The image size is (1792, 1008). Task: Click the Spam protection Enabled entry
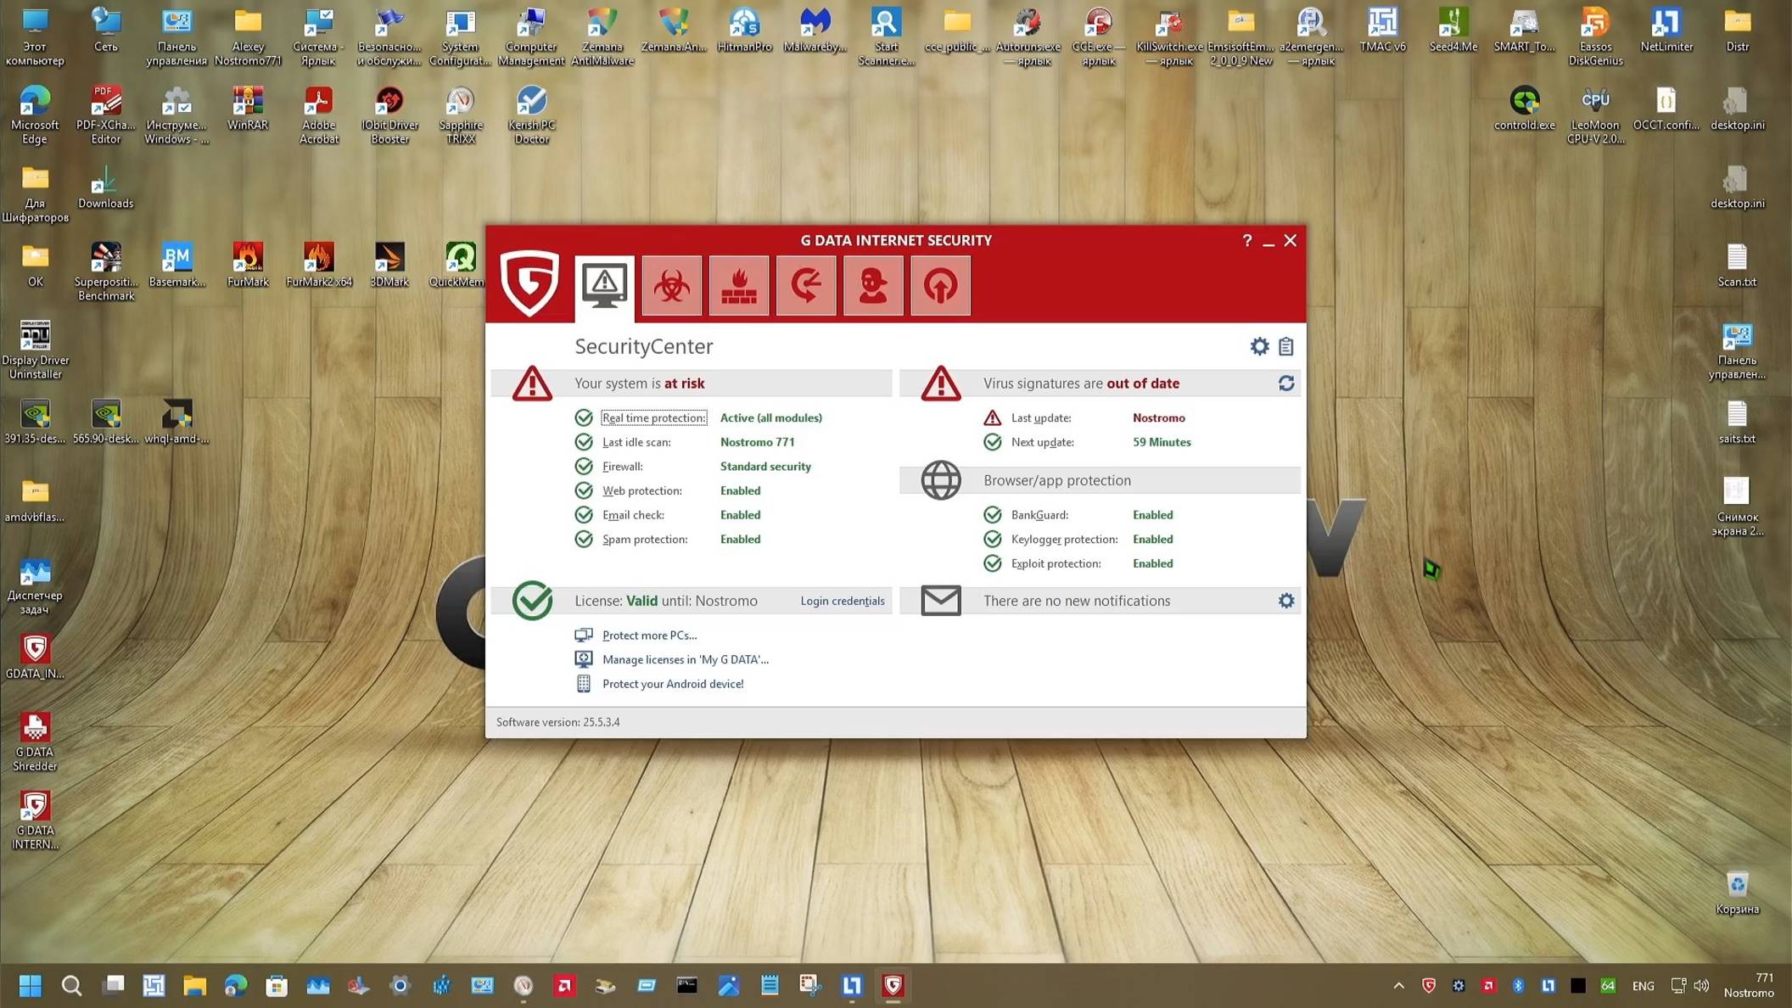tap(740, 540)
